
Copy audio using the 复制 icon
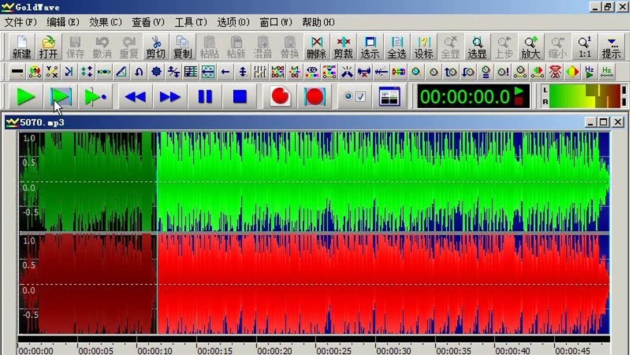(181, 47)
